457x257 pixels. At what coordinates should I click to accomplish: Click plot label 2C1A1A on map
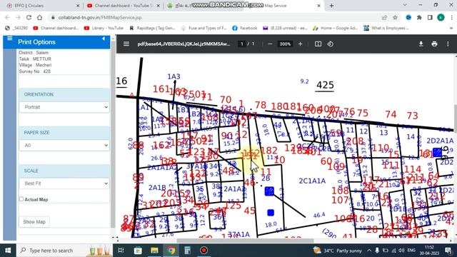[x=312, y=181]
